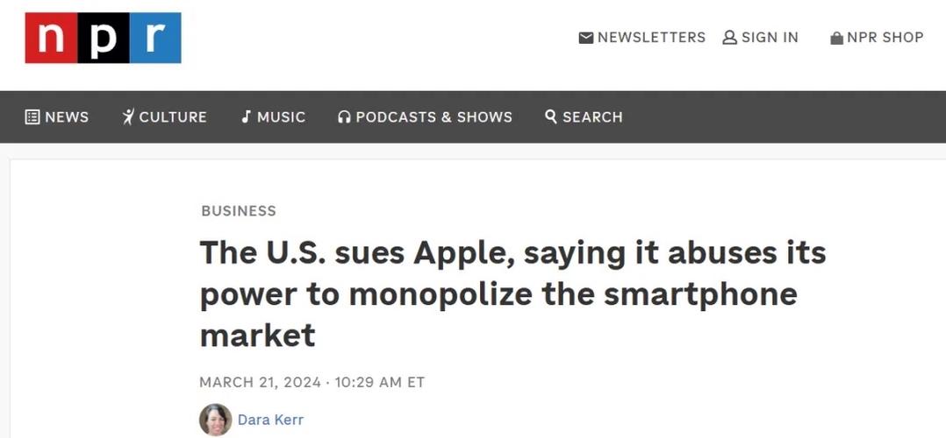Screen dimensions: 946x438
Task: Click the magnifying glass search icon
Action: pyautogui.click(x=551, y=117)
